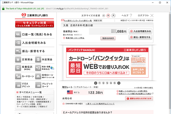The width and height of the screenshot is (171, 114).
Task: Click the VISAデビット card icon
Action: pos(18,85)
